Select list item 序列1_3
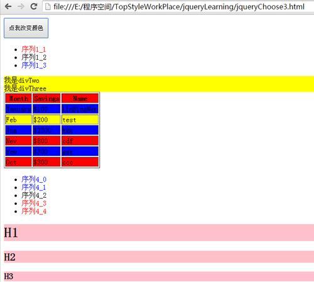The width and height of the screenshot is (314, 282). (34, 65)
